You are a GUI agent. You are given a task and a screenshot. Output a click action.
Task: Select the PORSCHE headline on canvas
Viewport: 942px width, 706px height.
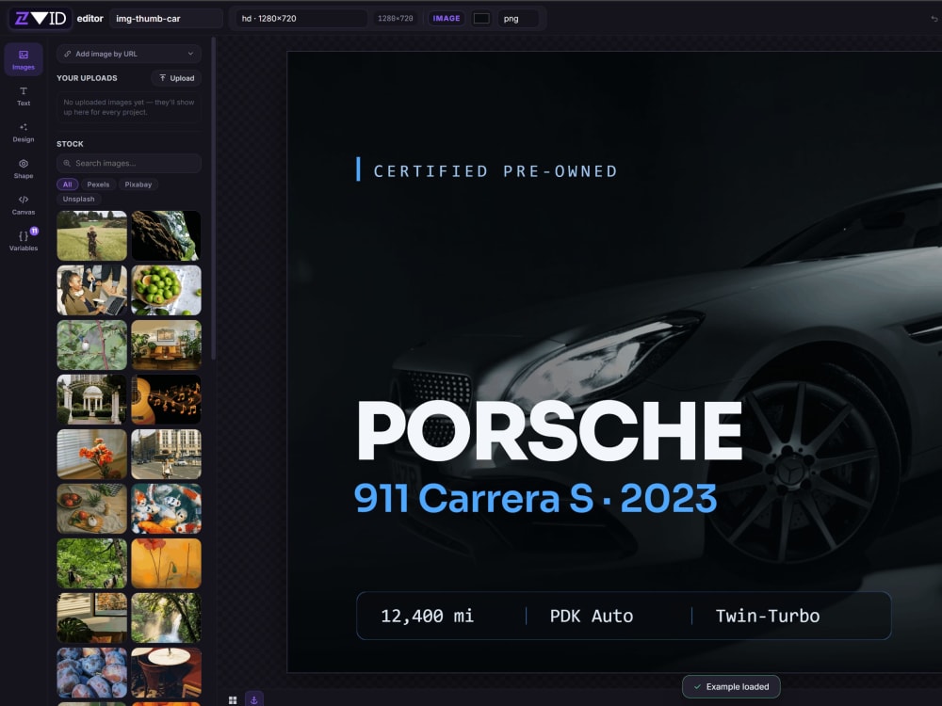[550, 431]
